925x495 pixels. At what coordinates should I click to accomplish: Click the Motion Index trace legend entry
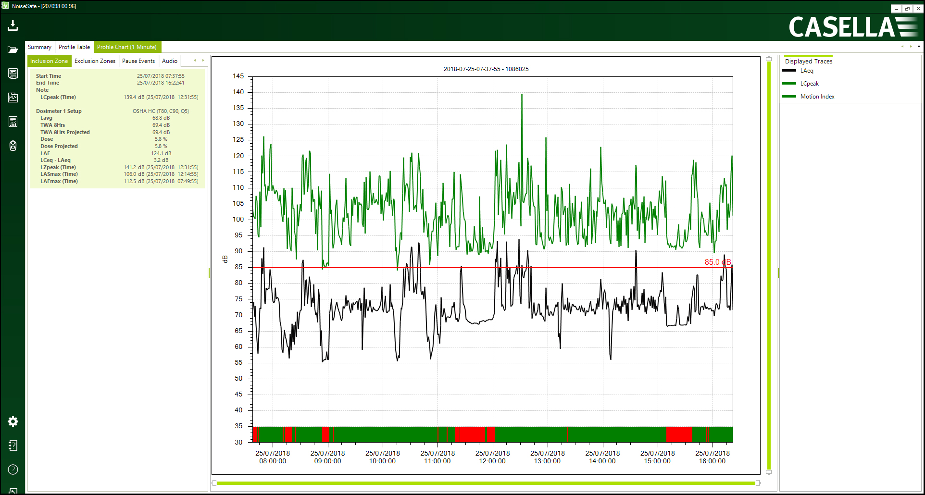[817, 97]
